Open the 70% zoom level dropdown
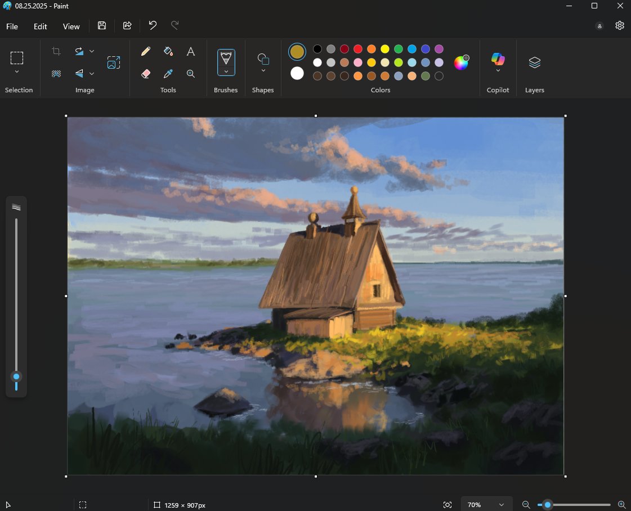Viewport: 631px width, 511px height. (486, 505)
